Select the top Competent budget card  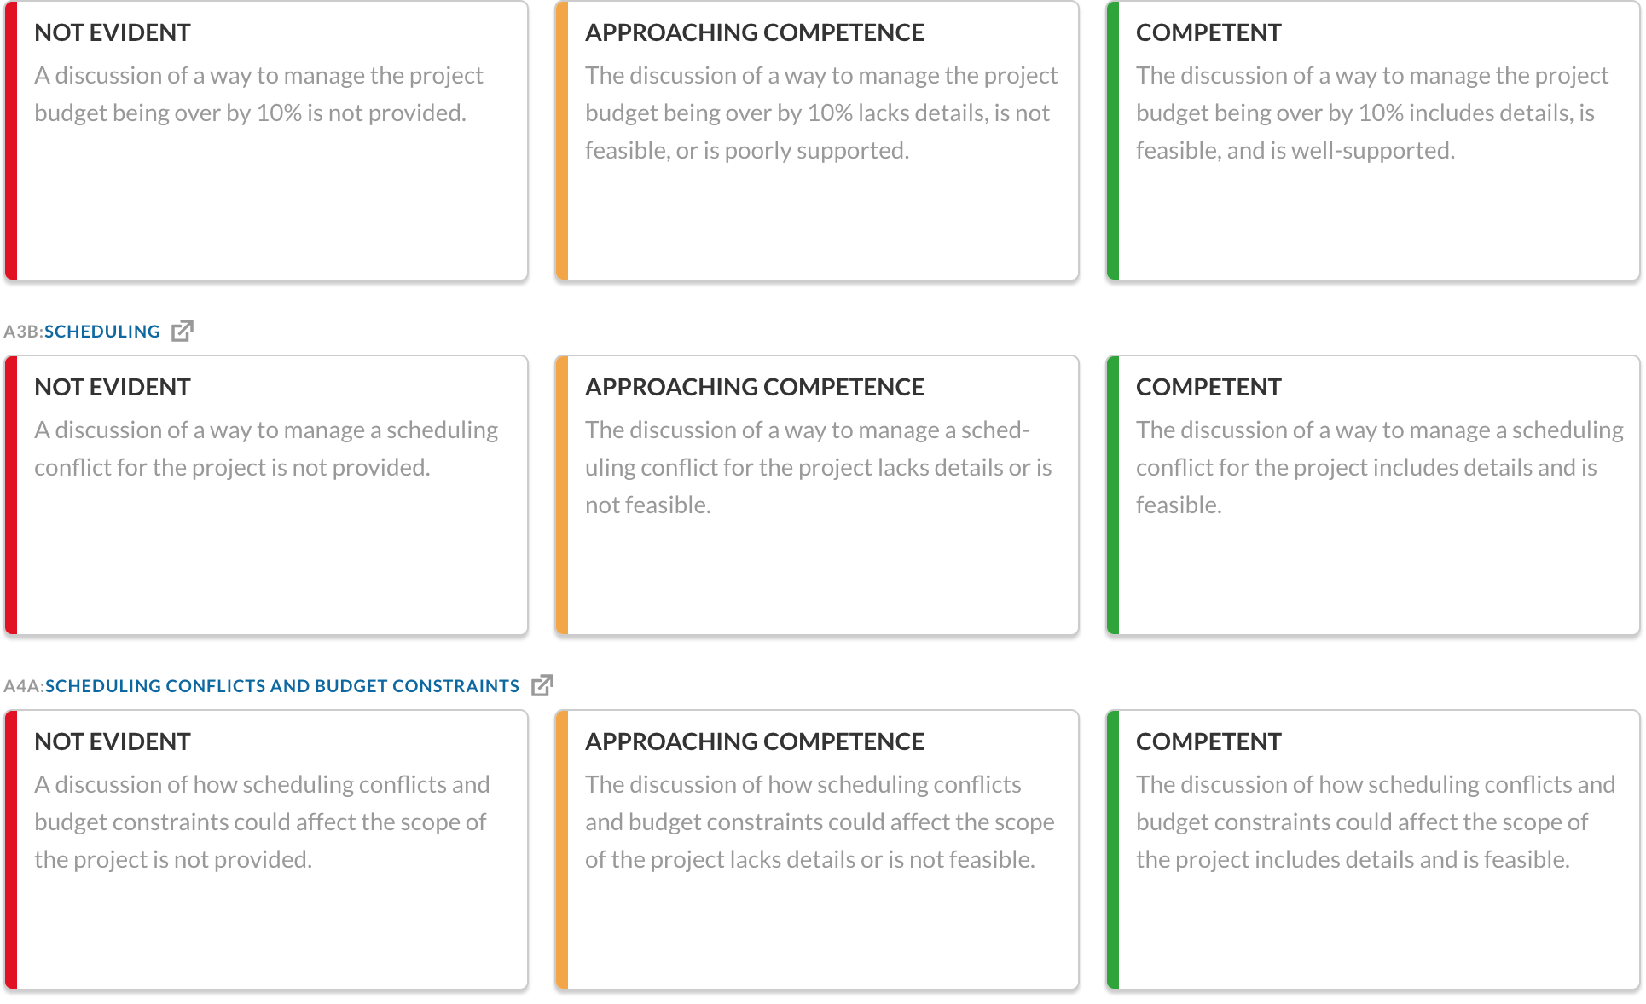pos(1373,140)
